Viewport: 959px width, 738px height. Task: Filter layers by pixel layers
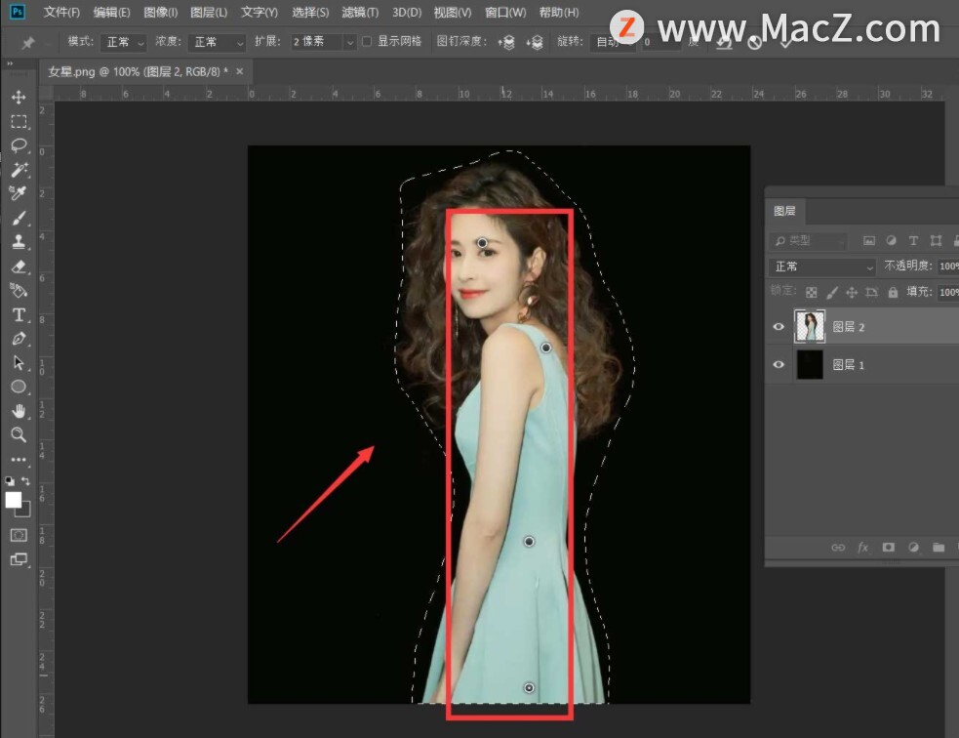(x=868, y=241)
